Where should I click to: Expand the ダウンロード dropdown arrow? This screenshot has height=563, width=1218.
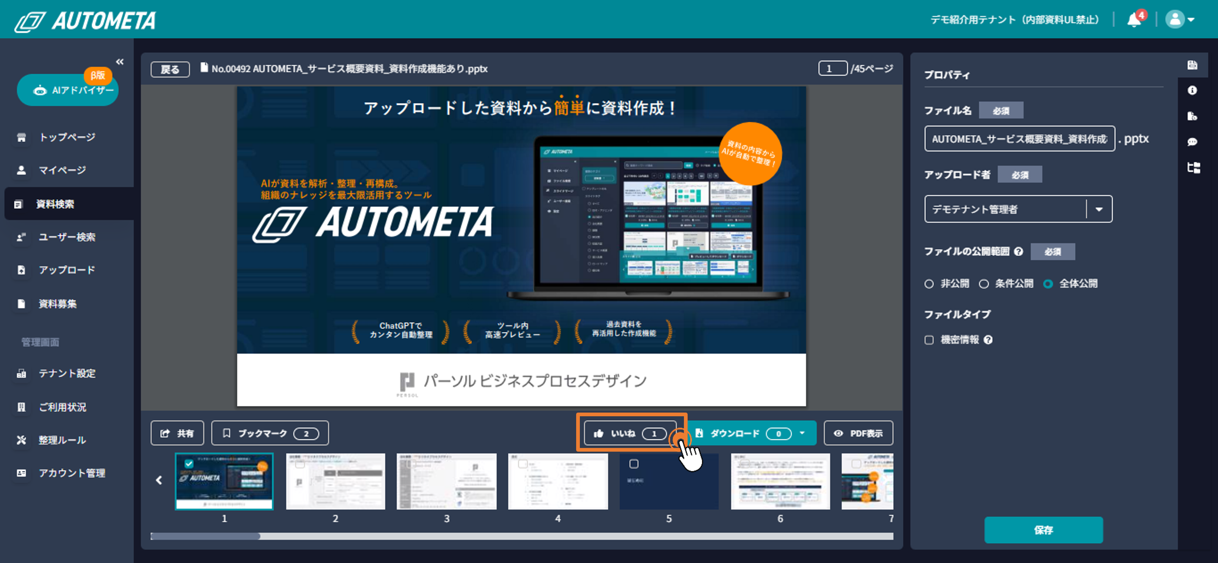coord(802,433)
